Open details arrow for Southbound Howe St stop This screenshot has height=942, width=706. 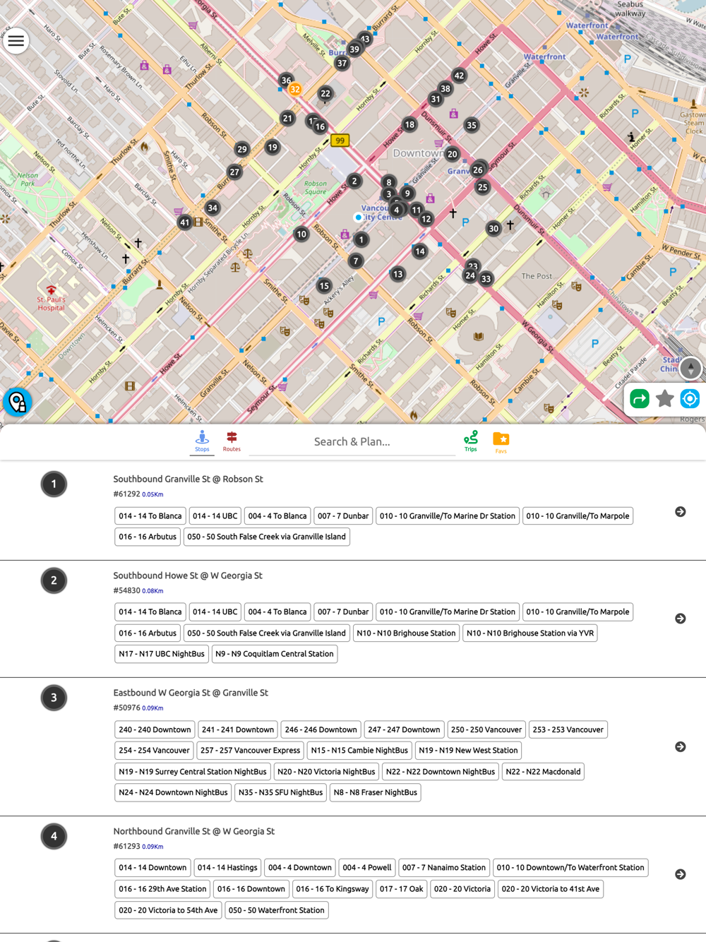(681, 619)
